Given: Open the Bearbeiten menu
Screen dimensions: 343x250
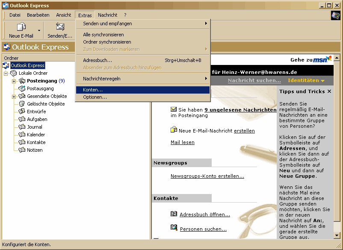Looking at the screenshot, I should pyautogui.click(x=38, y=15).
